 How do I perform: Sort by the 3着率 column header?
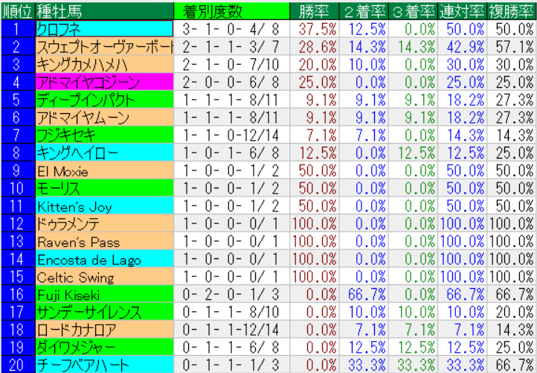pyautogui.click(x=413, y=11)
